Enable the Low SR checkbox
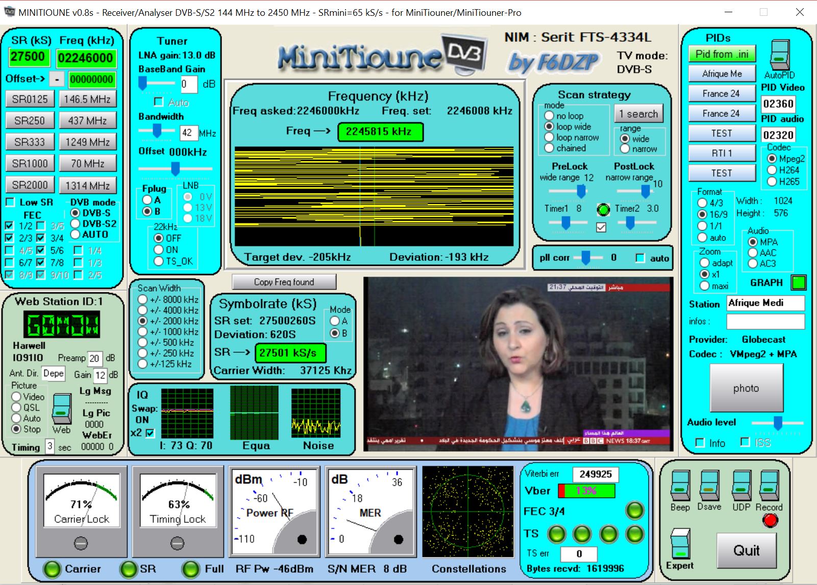 tap(10, 202)
